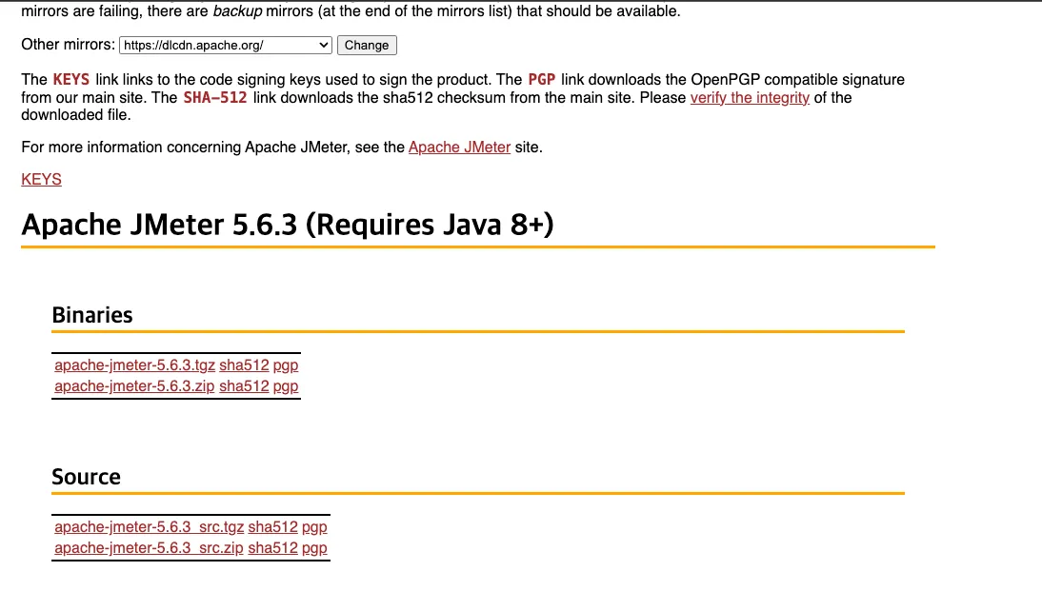
Task: Follow the Apache JMeter site link
Action: (x=459, y=148)
